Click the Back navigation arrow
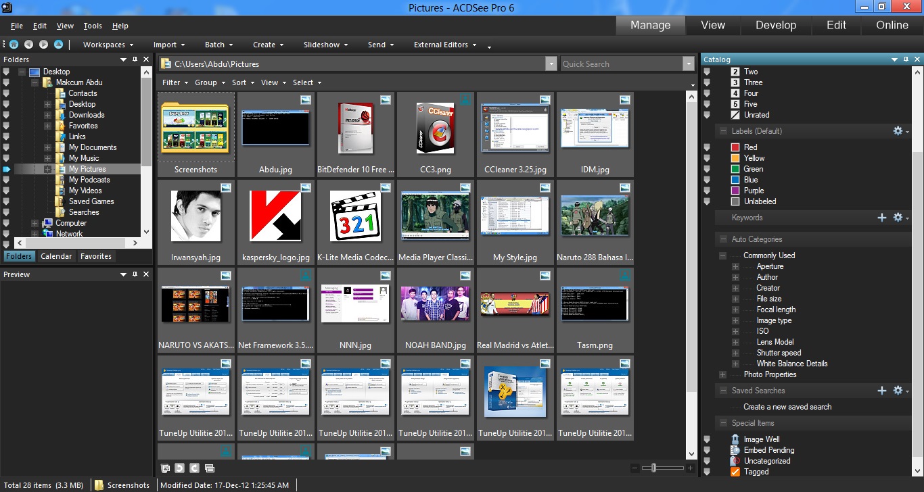The width and height of the screenshot is (924, 492). (28, 45)
